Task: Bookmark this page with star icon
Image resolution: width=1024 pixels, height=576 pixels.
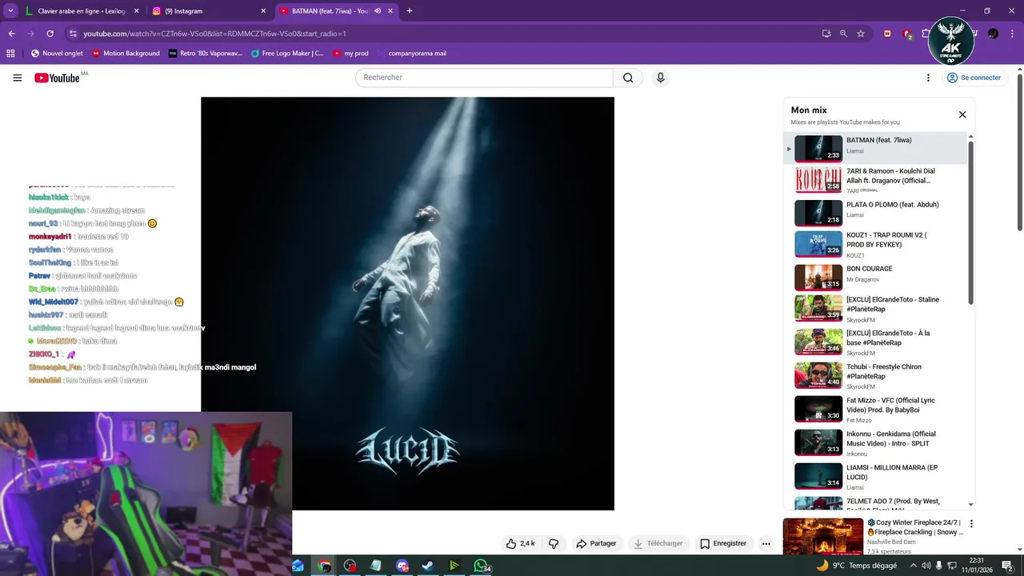Action: 861,34
